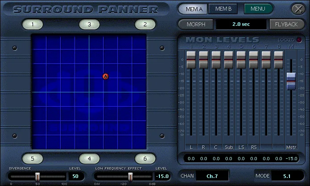The height and width of the screenshot is (186, 310).
Task: Select speaker output 6 button
Action: coord(145,158)
